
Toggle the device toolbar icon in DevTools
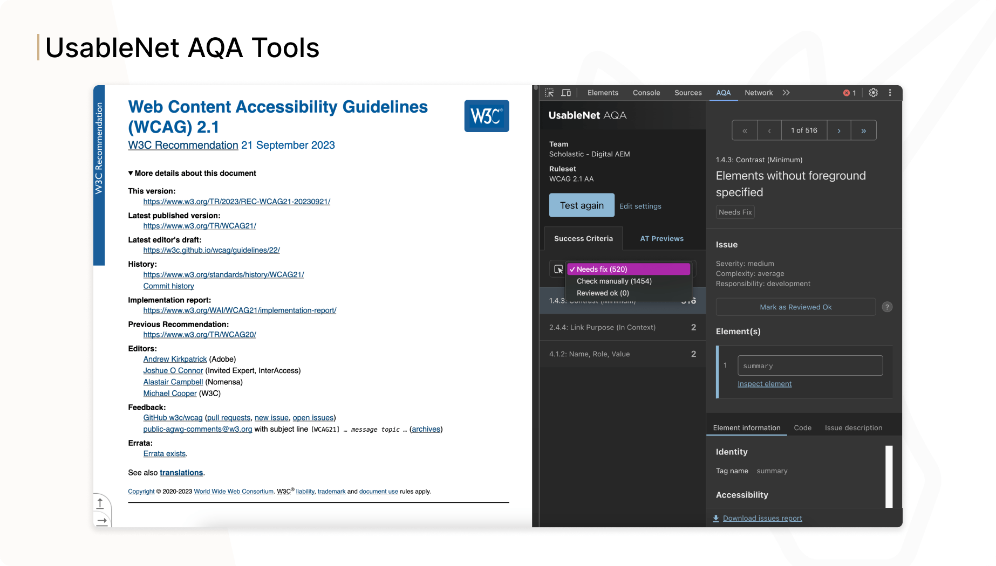tap(566, 93)
